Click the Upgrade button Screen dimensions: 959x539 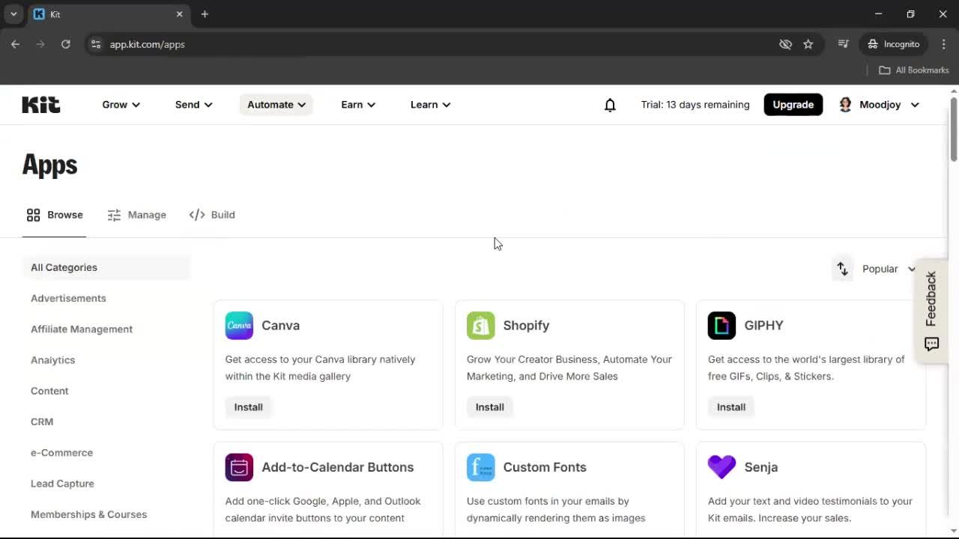(793, 105)
